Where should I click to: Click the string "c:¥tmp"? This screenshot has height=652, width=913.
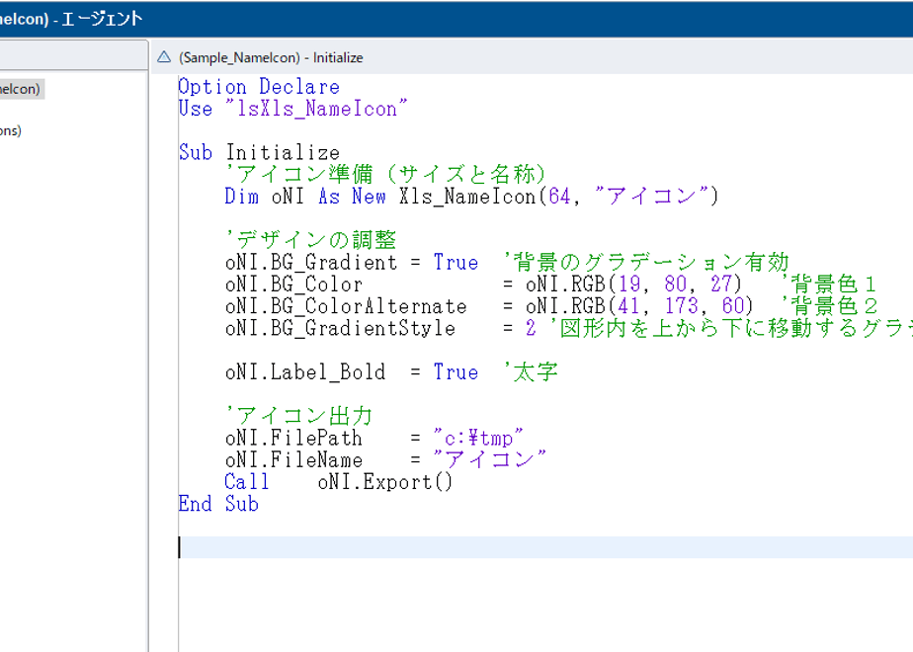pyautogui.click(x=478, y=438)
